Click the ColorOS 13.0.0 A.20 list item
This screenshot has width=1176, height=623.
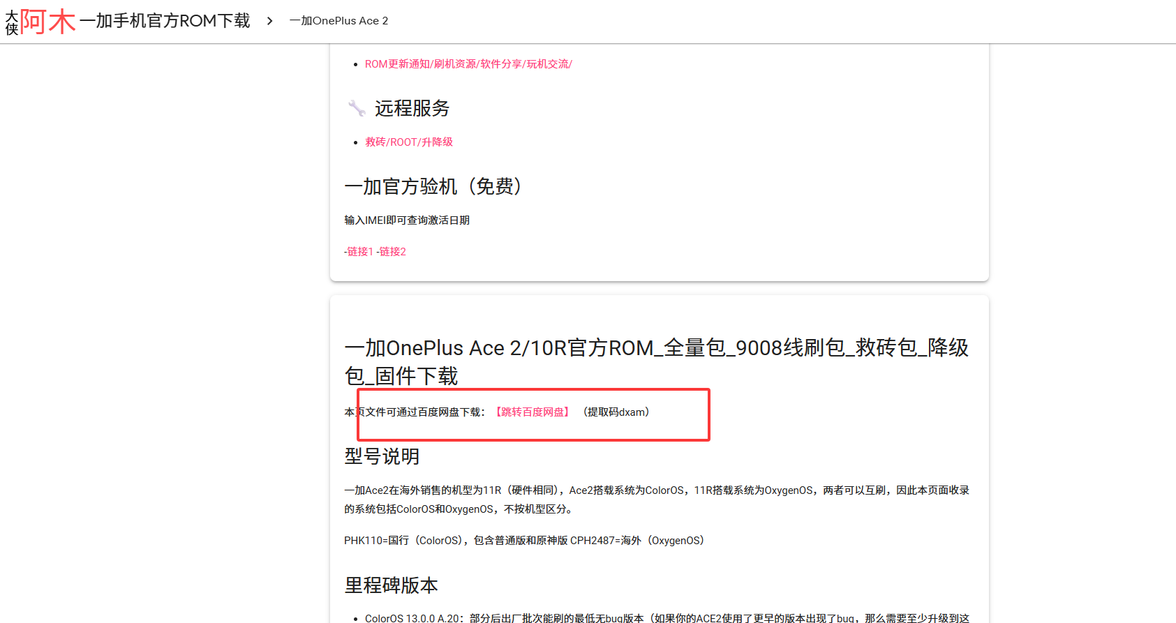pyautogui.click(x=667, y=617)
